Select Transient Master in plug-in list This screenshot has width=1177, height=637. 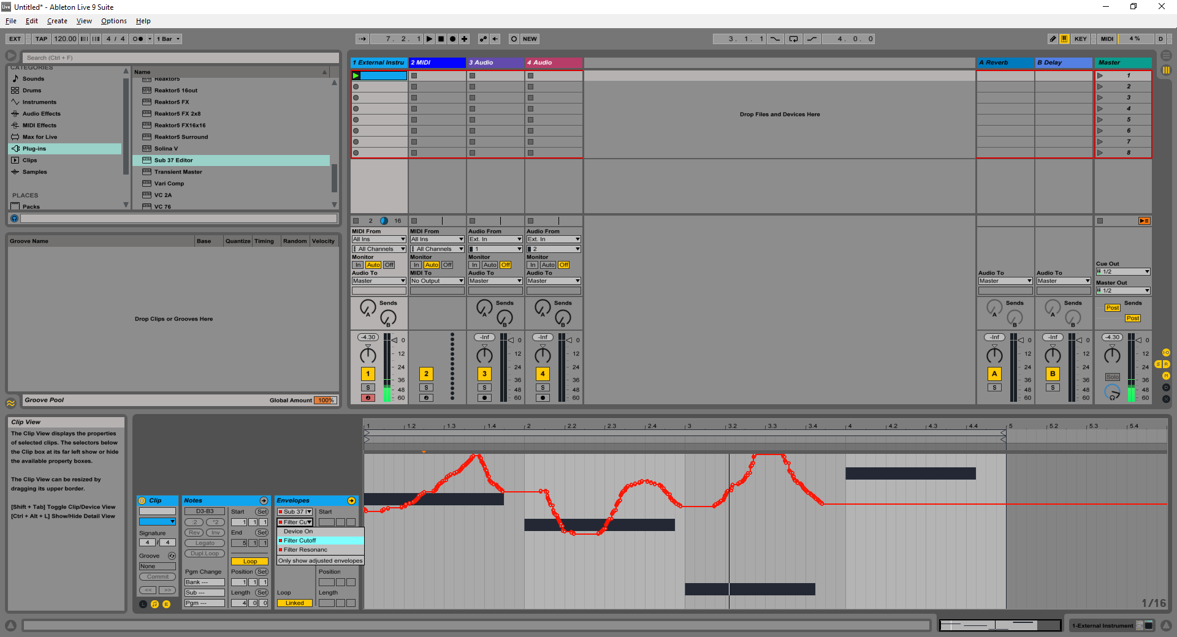click(x=178, y=172)
